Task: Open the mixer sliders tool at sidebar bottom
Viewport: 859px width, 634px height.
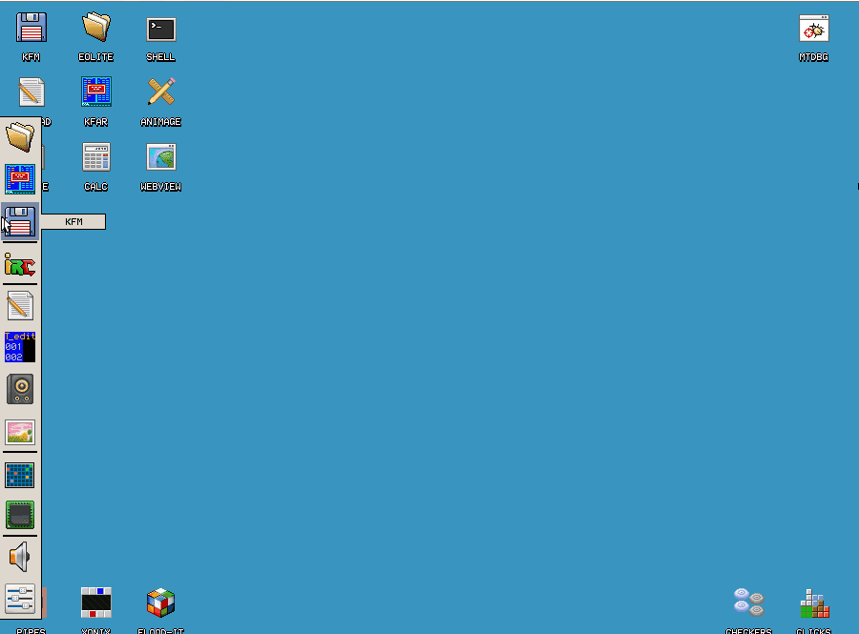Action: 20,598
